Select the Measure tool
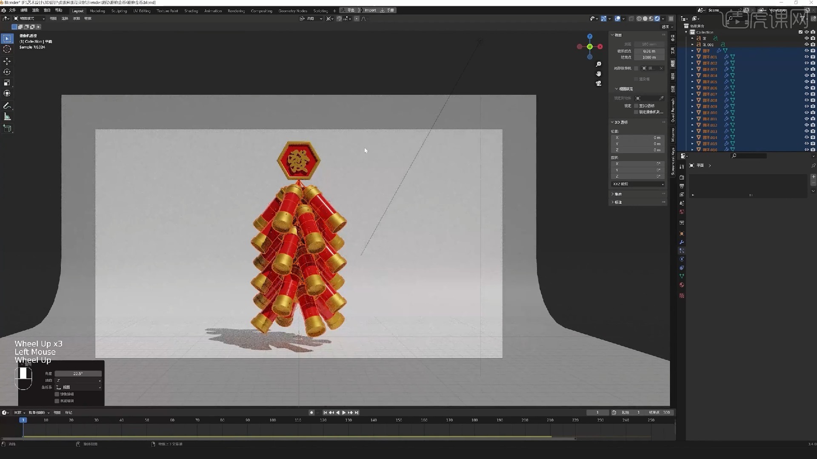817x459 pixels. pos(7,116)
